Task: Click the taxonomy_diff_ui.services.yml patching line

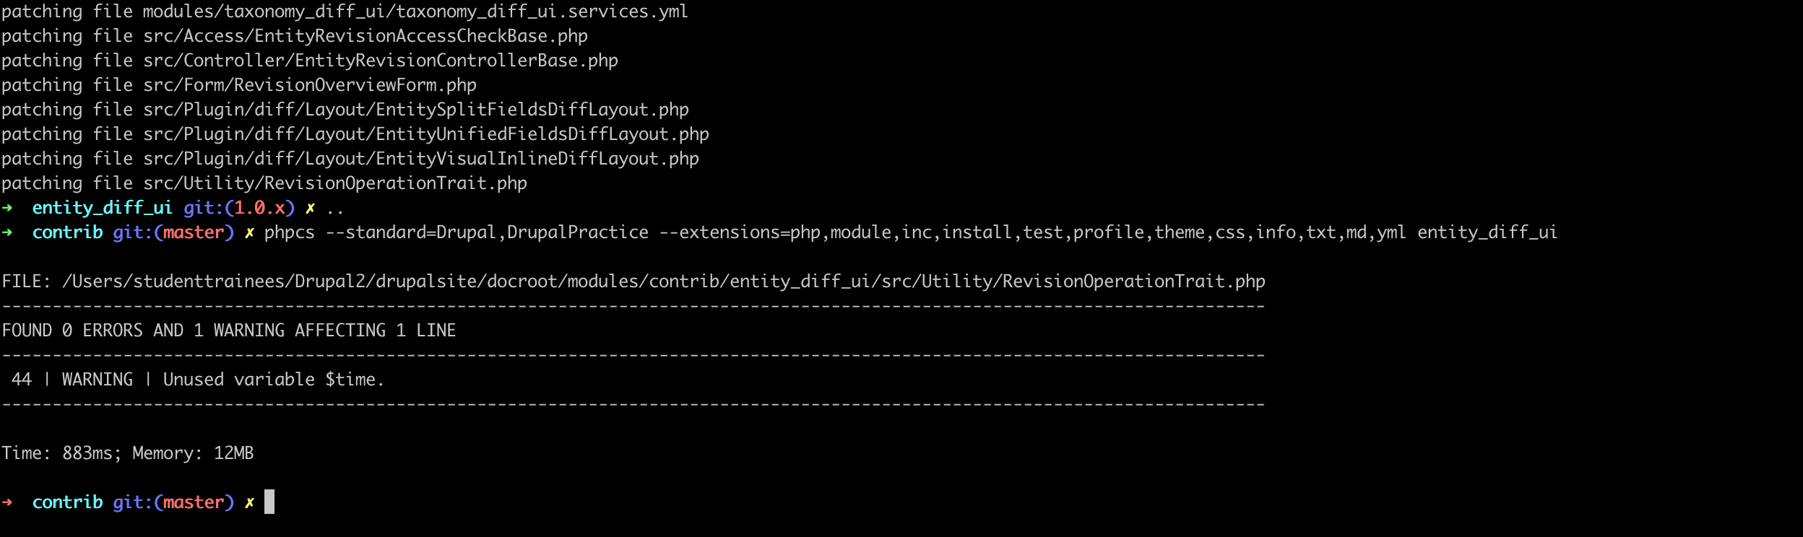Action: click(345, 12)
